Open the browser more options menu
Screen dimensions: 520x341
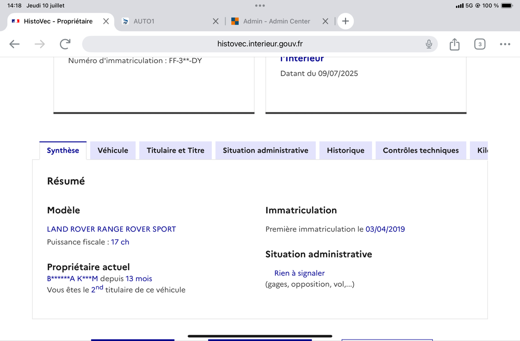point(505,44)
